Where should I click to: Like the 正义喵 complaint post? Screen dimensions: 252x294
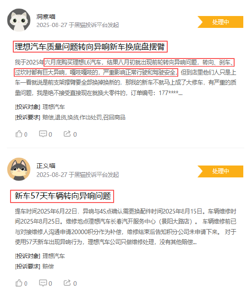point(21,283)
